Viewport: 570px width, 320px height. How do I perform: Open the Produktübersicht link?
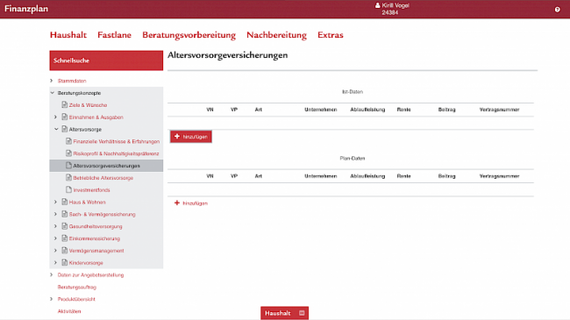click(76, 299)
